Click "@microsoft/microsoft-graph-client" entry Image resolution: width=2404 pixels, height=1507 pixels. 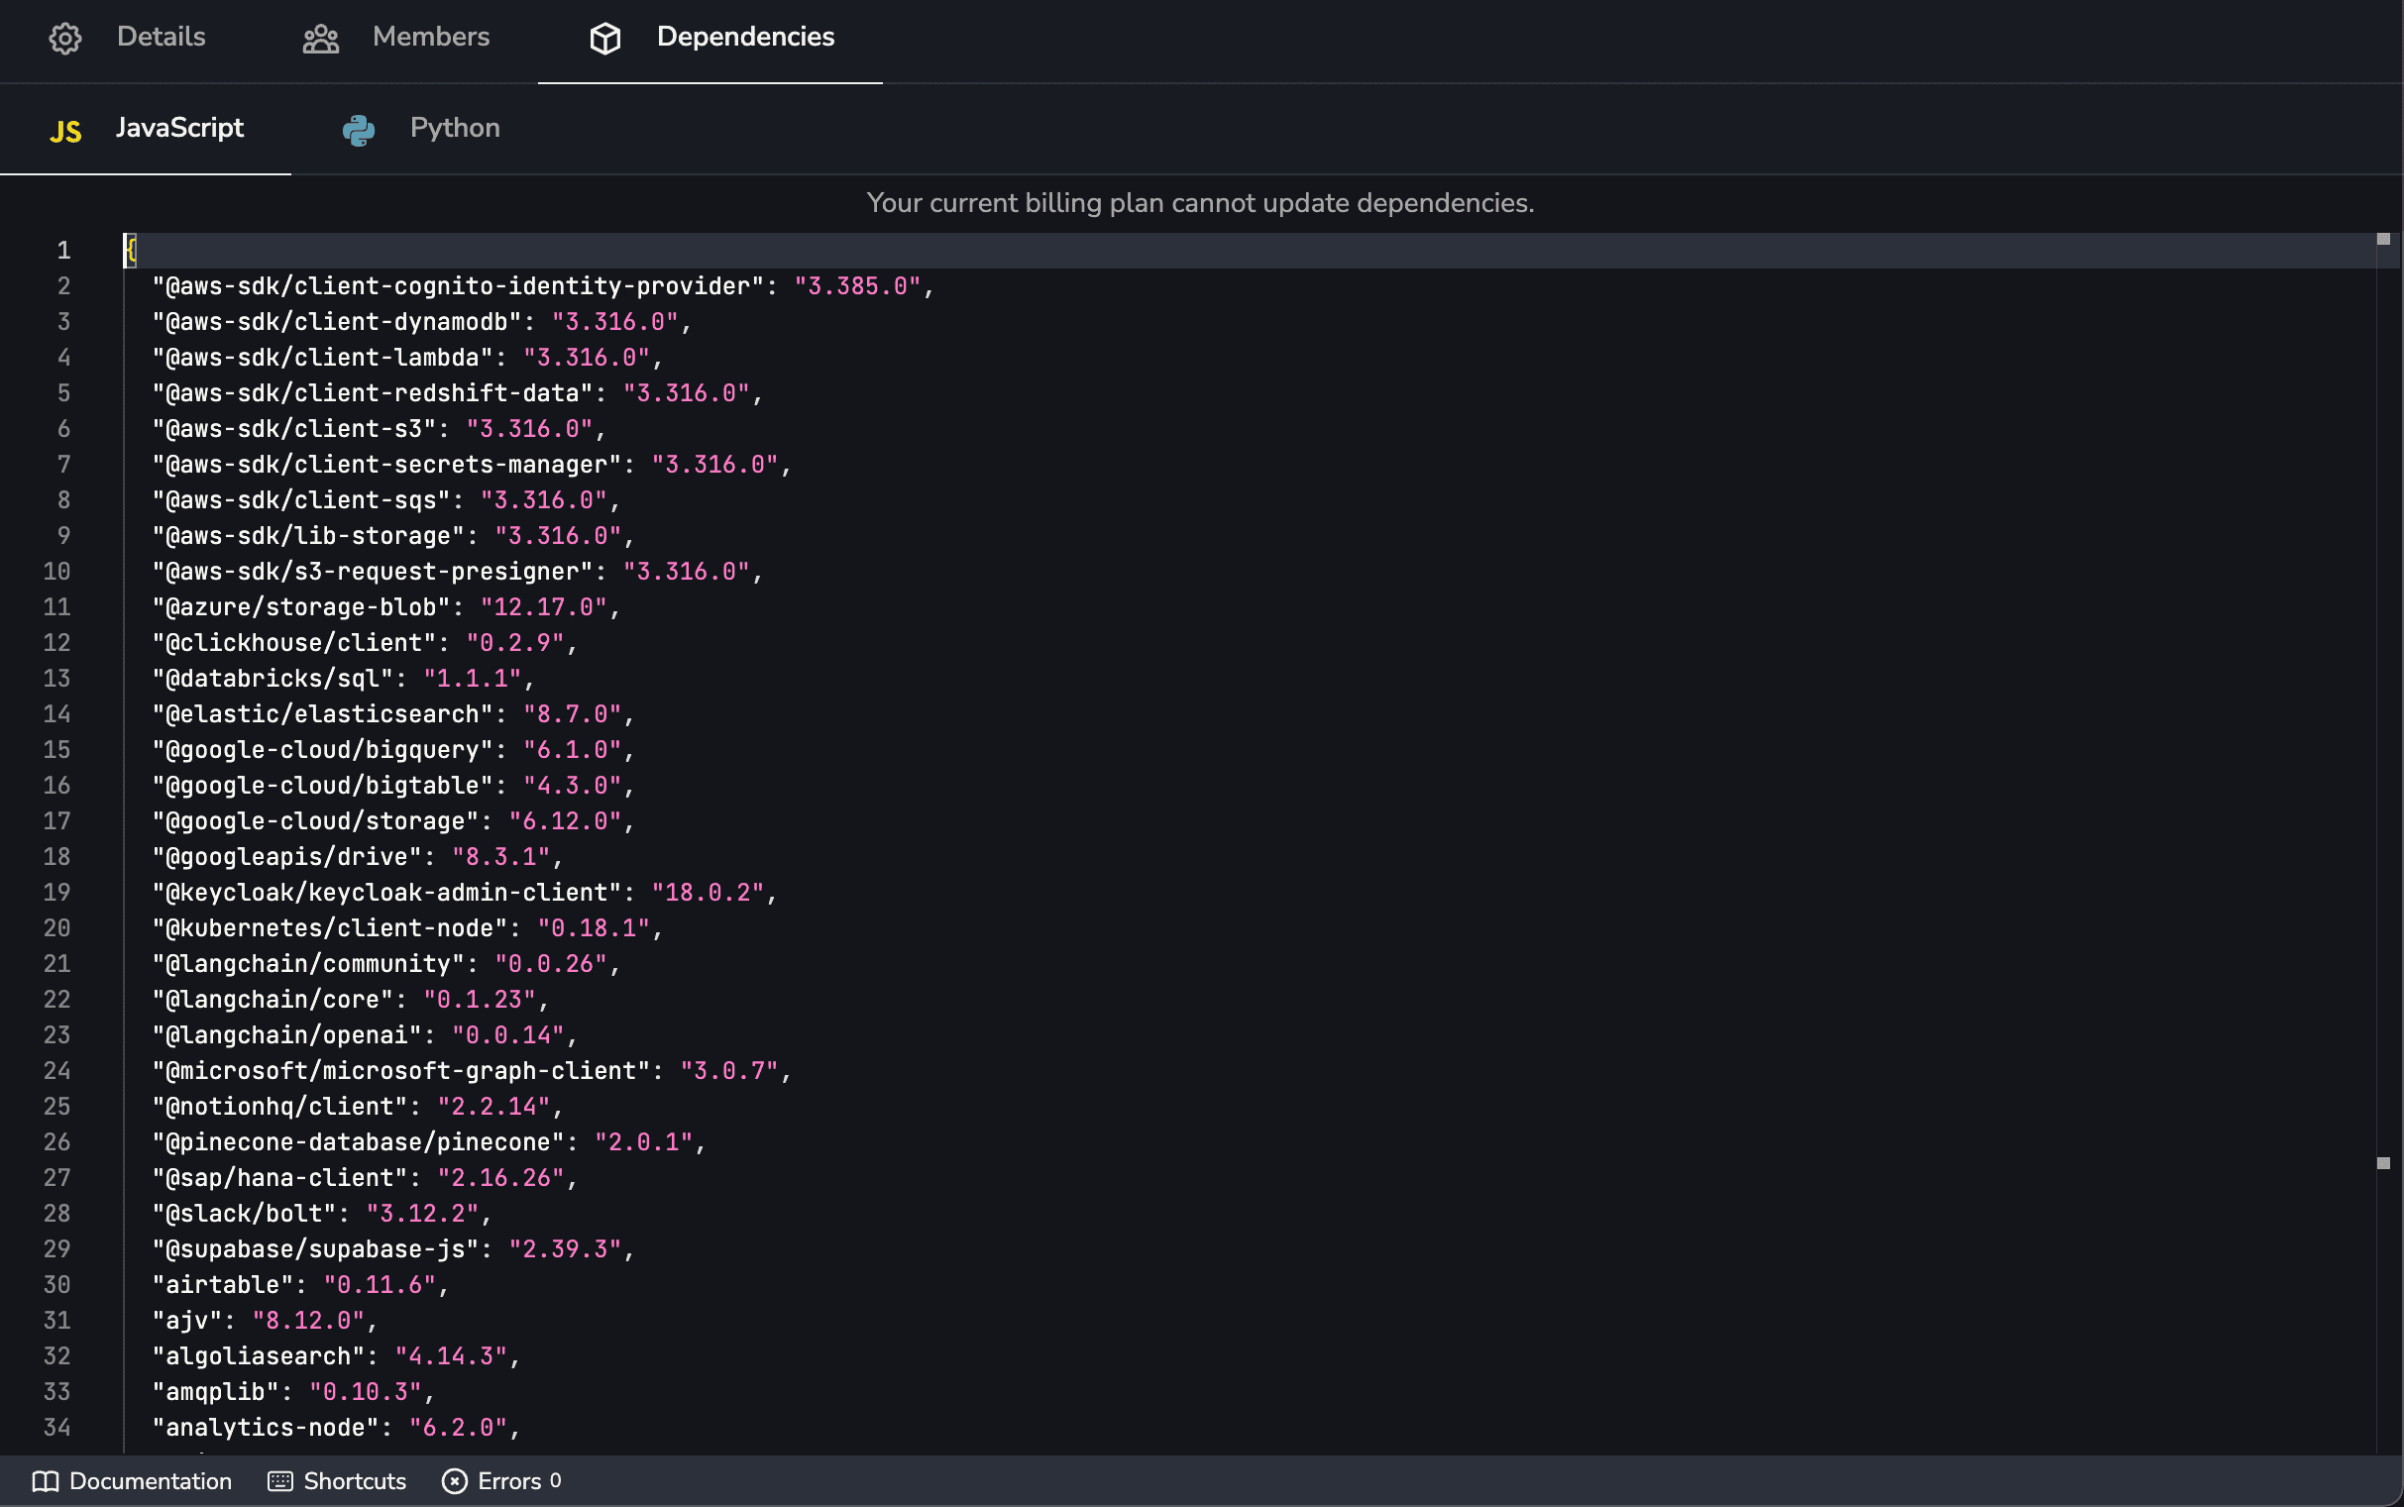click(x=472, y=1071)
